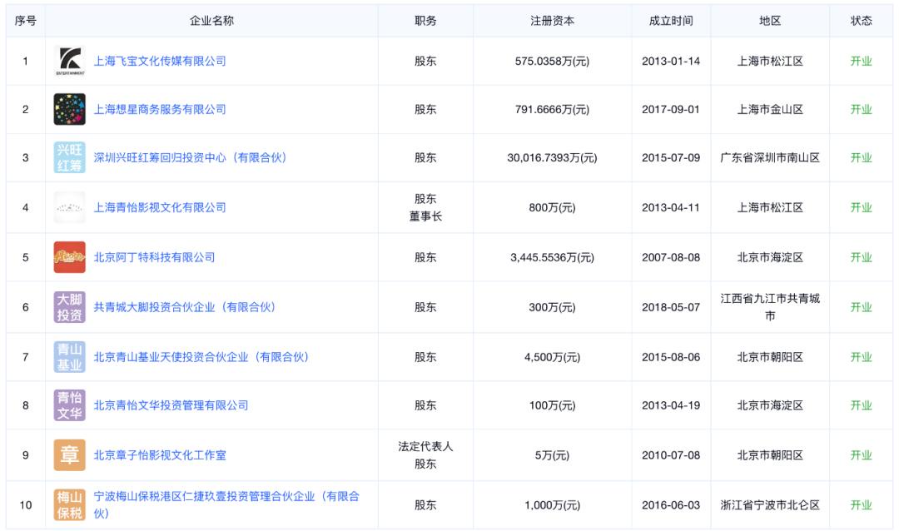Select the 100万(元) capital cell

click(x=552, y=405)
